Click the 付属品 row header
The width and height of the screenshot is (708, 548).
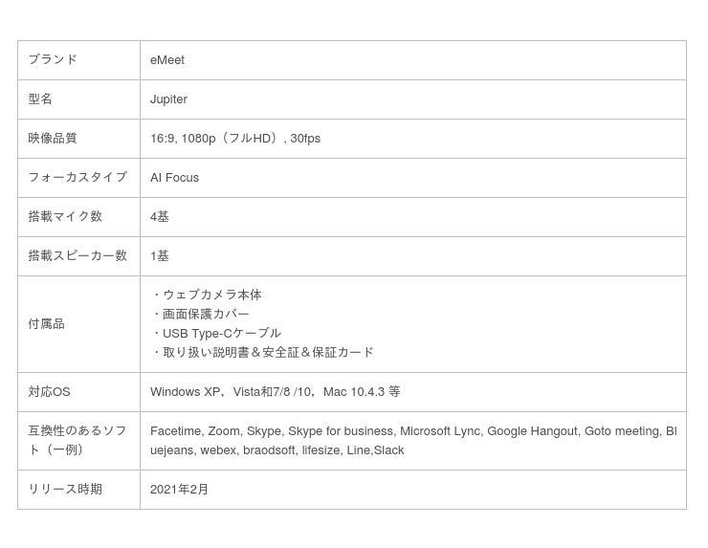[x=46, y=324]
